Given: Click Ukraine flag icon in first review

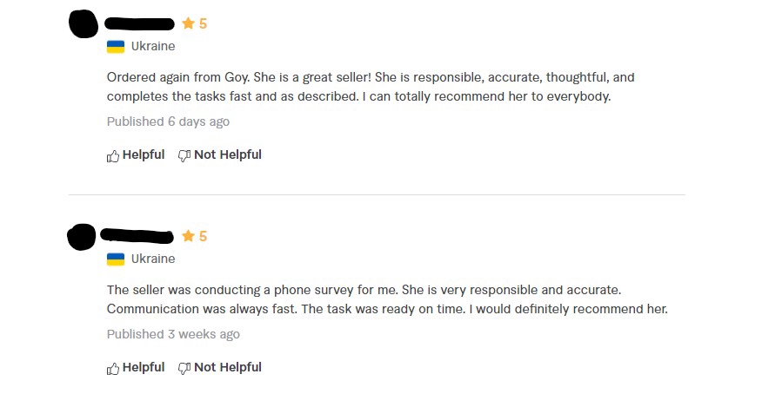Looking at the screenshot, I should [116, 47].
